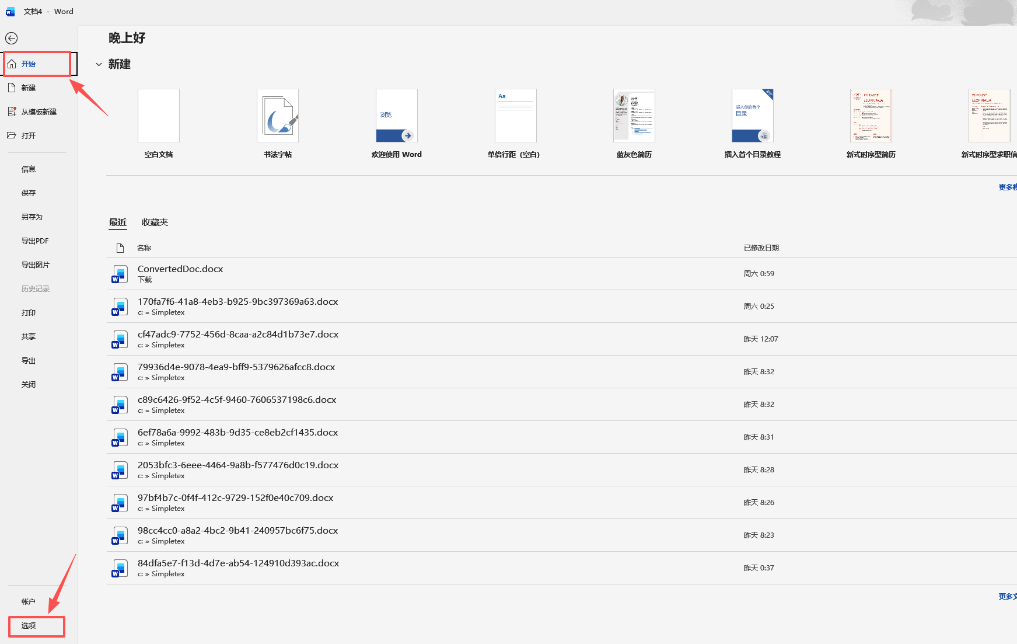Open 选项 at sidebar bottom
Screen dimensions: 1017x644
tap(37, 626)
